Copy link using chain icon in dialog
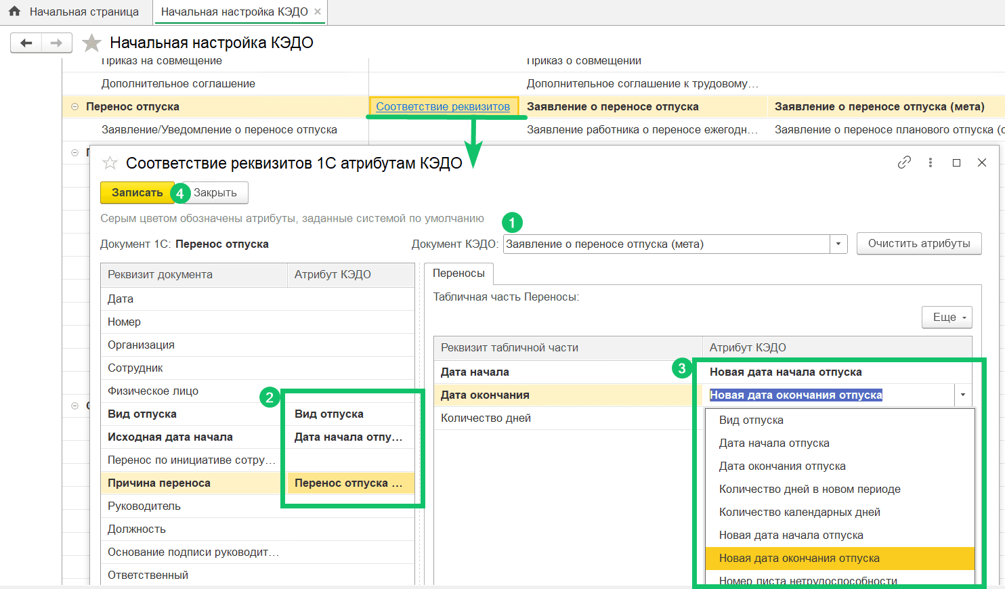This screenshot has width=1005, height=589. pos(904,162)
